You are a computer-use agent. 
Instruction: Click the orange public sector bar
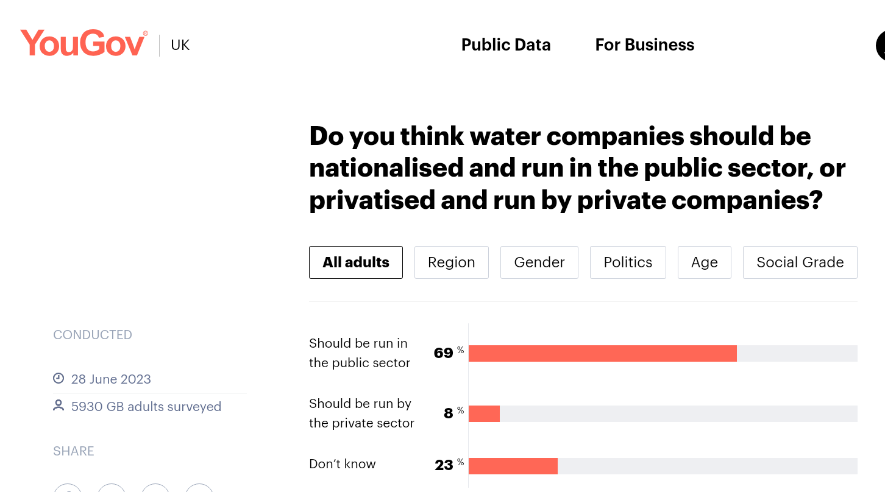click(x=602, y=353)
